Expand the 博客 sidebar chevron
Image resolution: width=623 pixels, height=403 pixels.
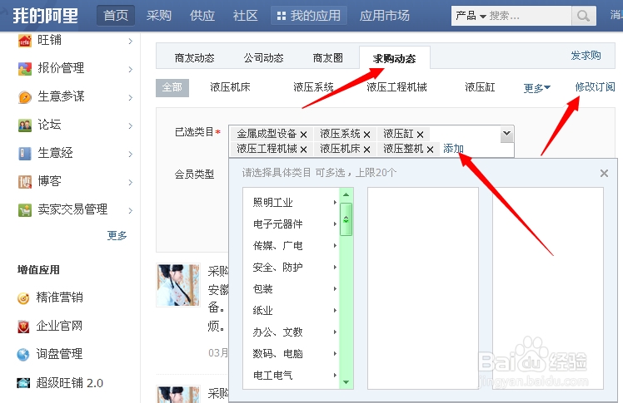click(130, 182)
